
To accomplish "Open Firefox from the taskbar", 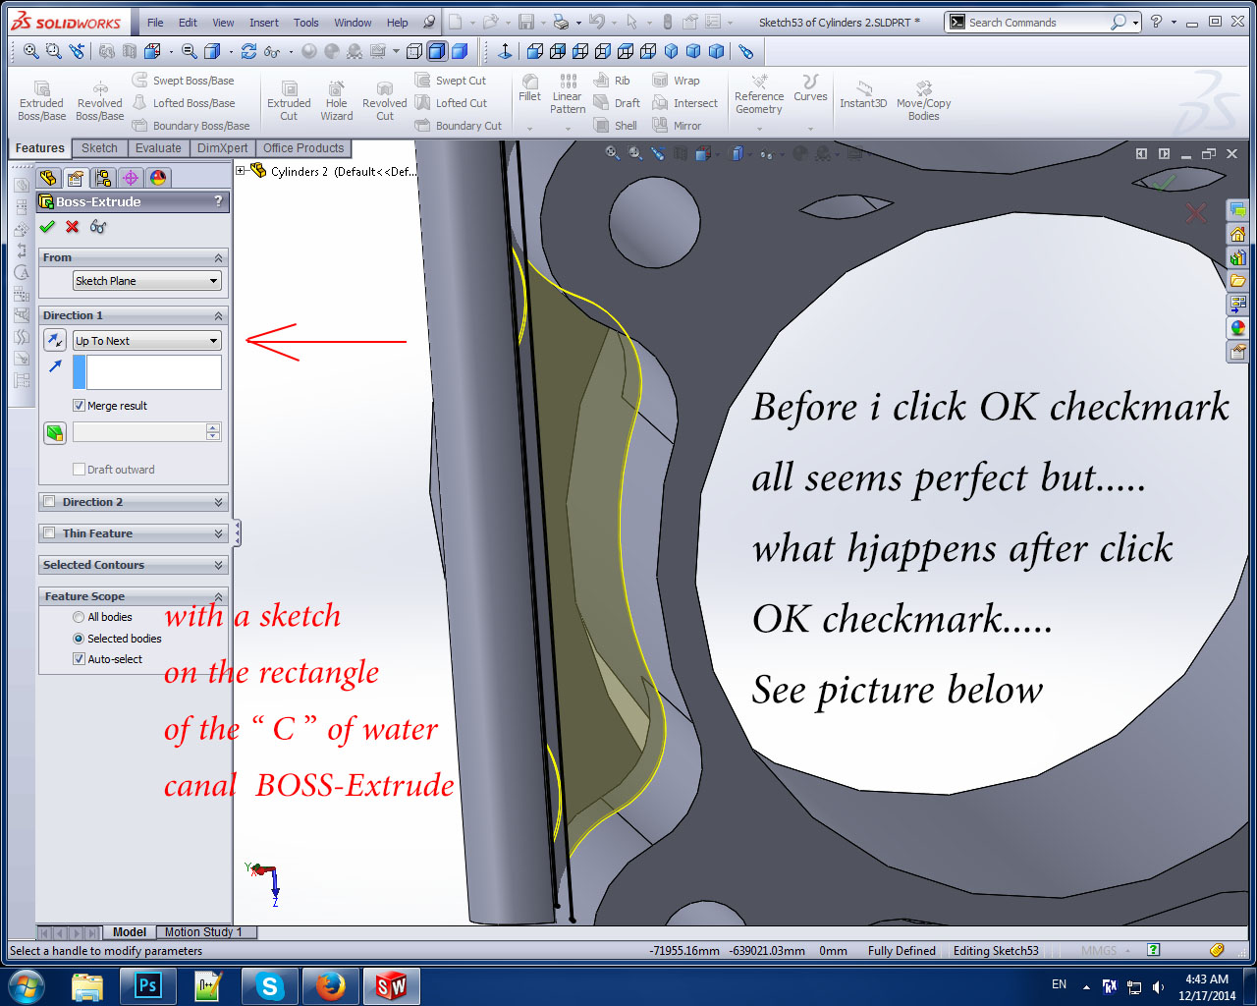I will pos(330,986).
